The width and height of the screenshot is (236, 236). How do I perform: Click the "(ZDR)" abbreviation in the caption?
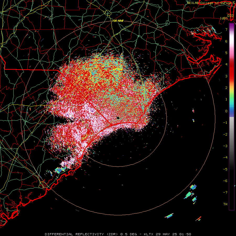112,234
